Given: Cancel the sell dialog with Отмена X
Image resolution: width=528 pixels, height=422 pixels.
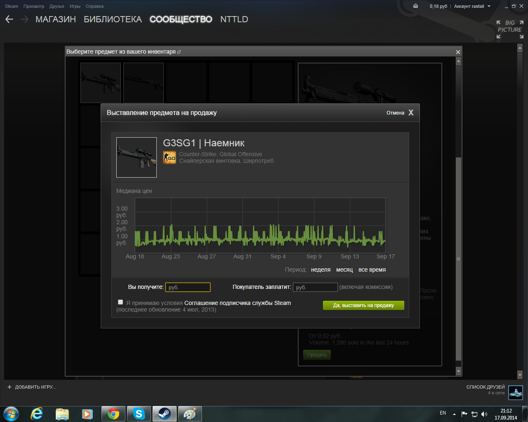Looking at the screenshot, I should pyautogui.click(x=400, y=113).
